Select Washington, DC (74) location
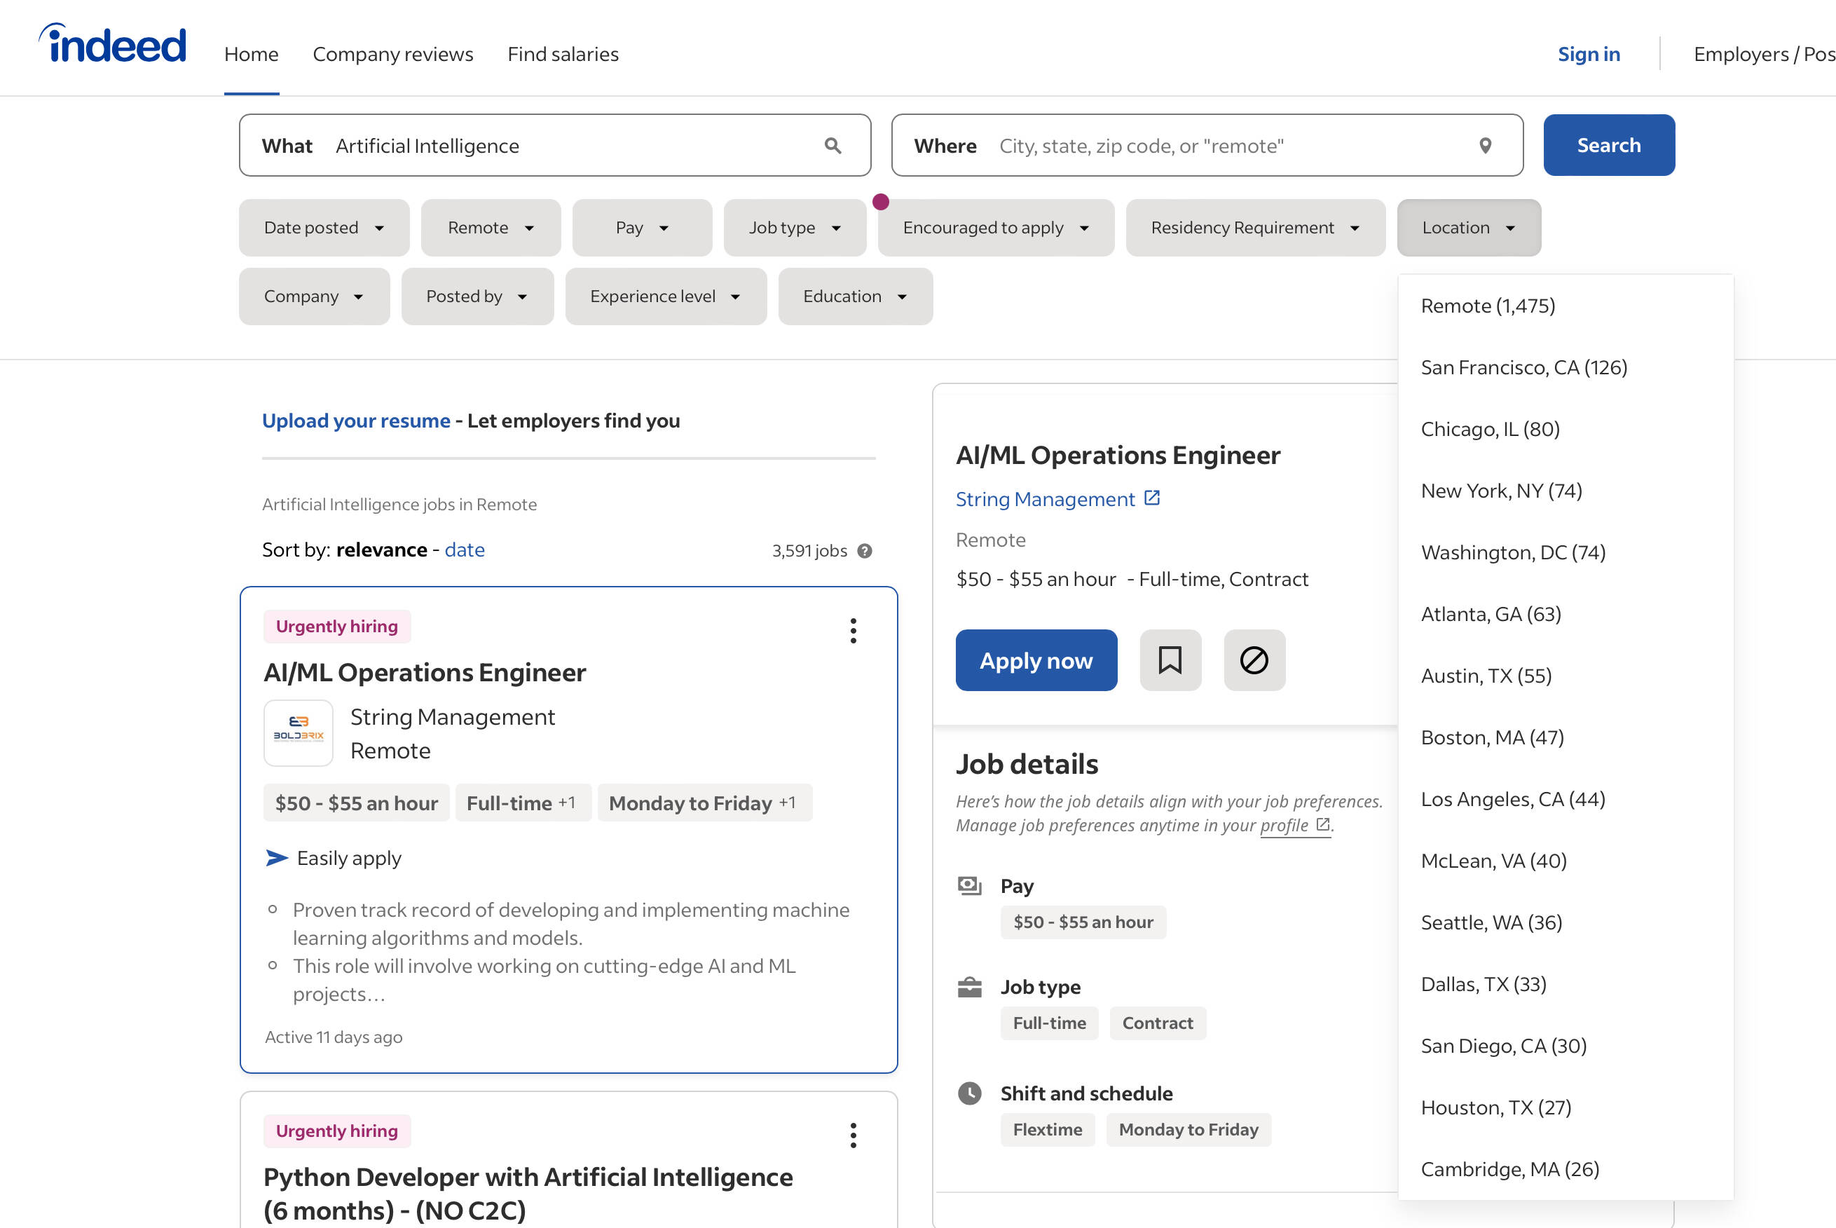The image size is (1836, 1228). (x=1565, y=553)
